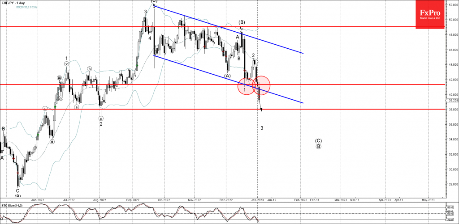Click the circled v wave label near July 2022

click(x=67, y=63)
